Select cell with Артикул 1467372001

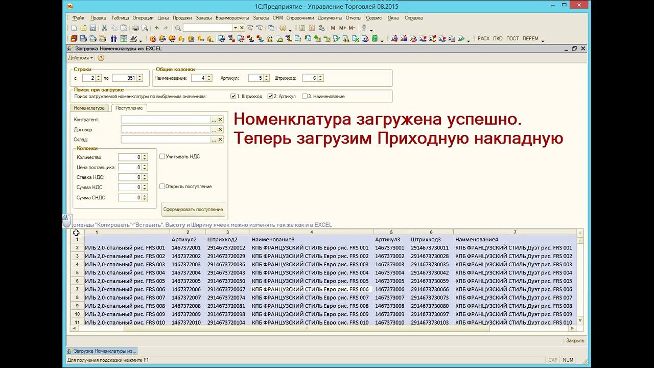(x=186, y=248)
